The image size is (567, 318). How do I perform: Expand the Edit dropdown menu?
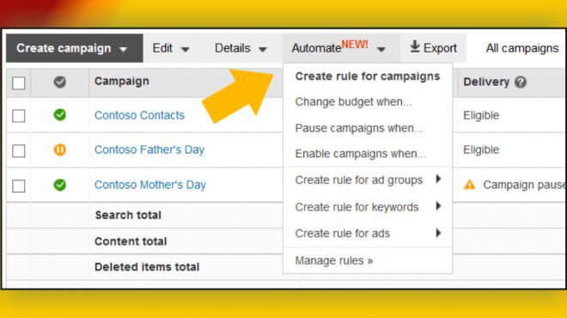pos(171,48)
